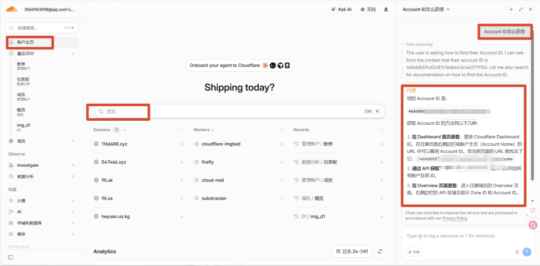Open the cloudflare-imgbed worker
Screen dimensions: 540x266
tap(239, 144)
